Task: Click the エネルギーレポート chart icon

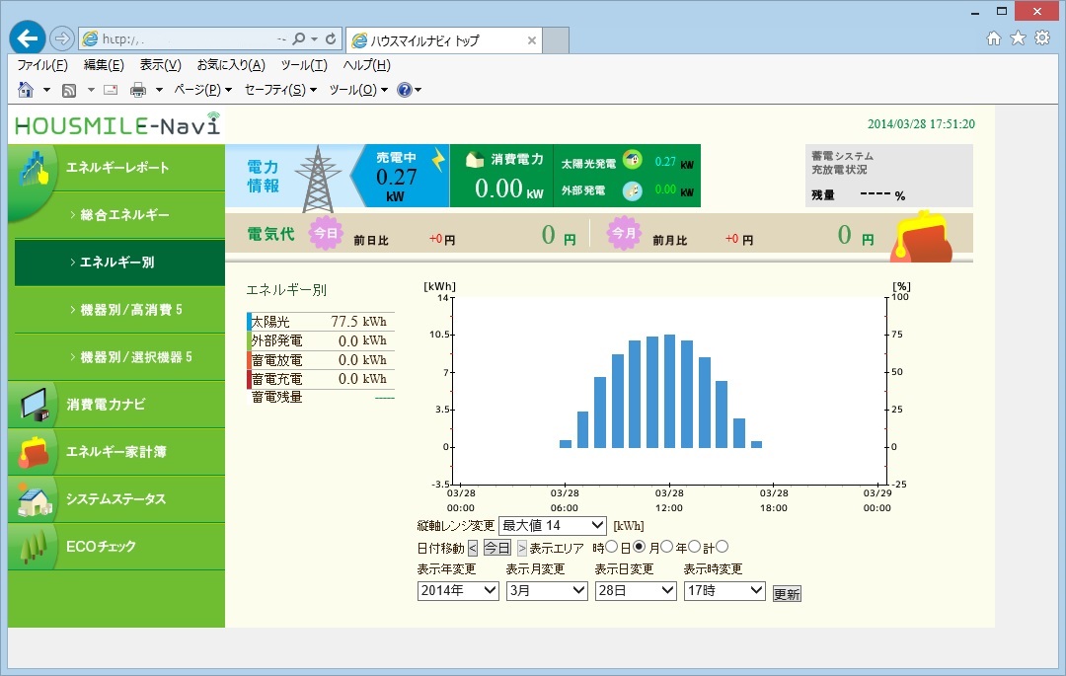Action: tap(34, 169)
